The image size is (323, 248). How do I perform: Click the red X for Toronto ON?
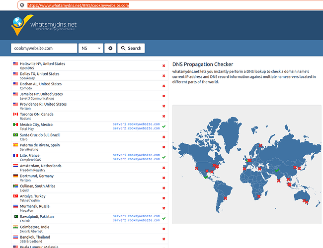click(164, 116)
